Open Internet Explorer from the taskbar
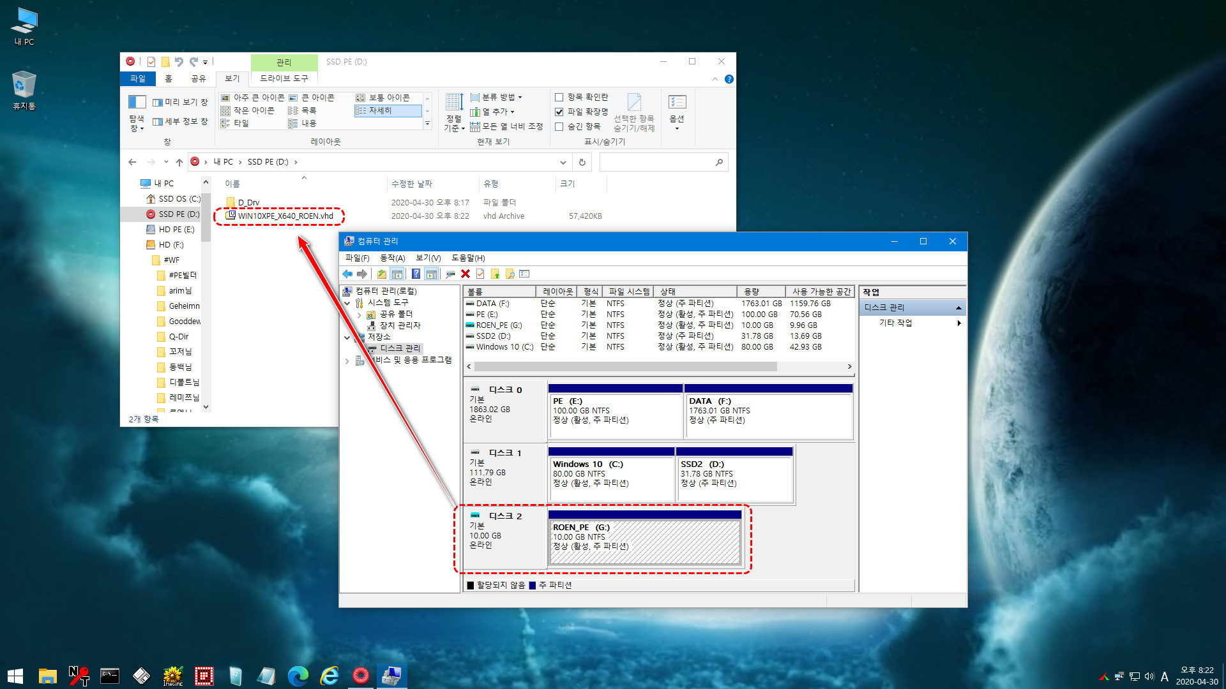The height and width of the screenshot is (689, 1226). pyautogui.click(x=329, y=675)
